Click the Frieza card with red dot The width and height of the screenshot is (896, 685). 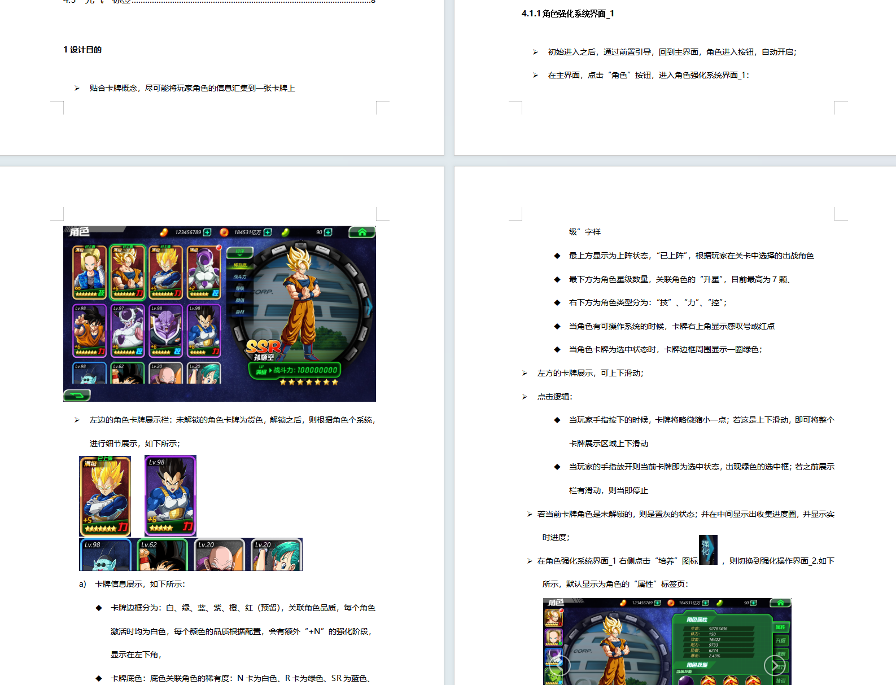point(204,272)
